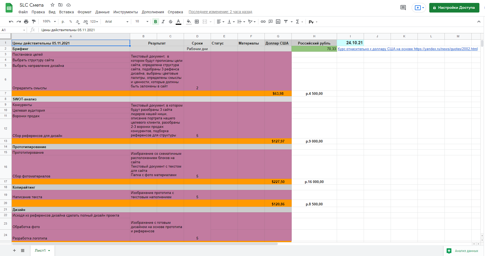Screen dimensions: 485x256
Task: Open the cell borders menu
Action: coord(197,22)
